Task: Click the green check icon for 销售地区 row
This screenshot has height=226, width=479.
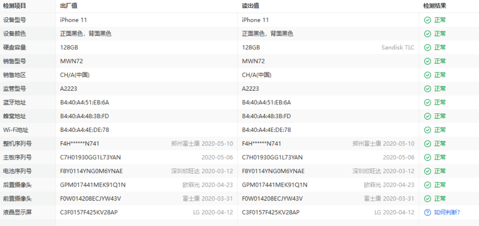Action: click(x=427, y=75)
